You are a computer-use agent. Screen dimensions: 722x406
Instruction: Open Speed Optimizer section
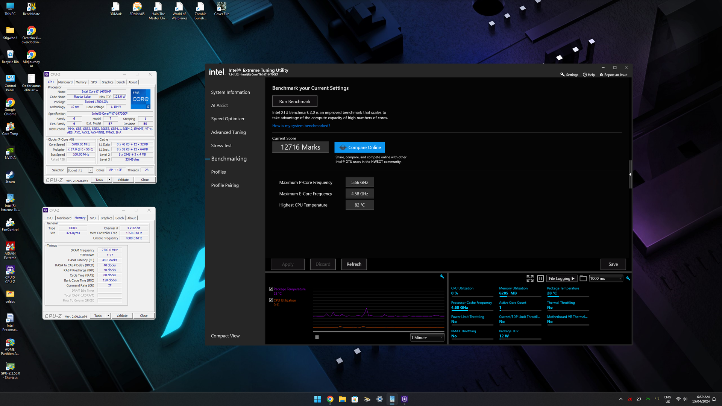(228, 119)
